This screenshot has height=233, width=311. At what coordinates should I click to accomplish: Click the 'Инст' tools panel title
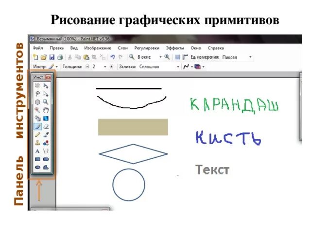pos(38,77)
